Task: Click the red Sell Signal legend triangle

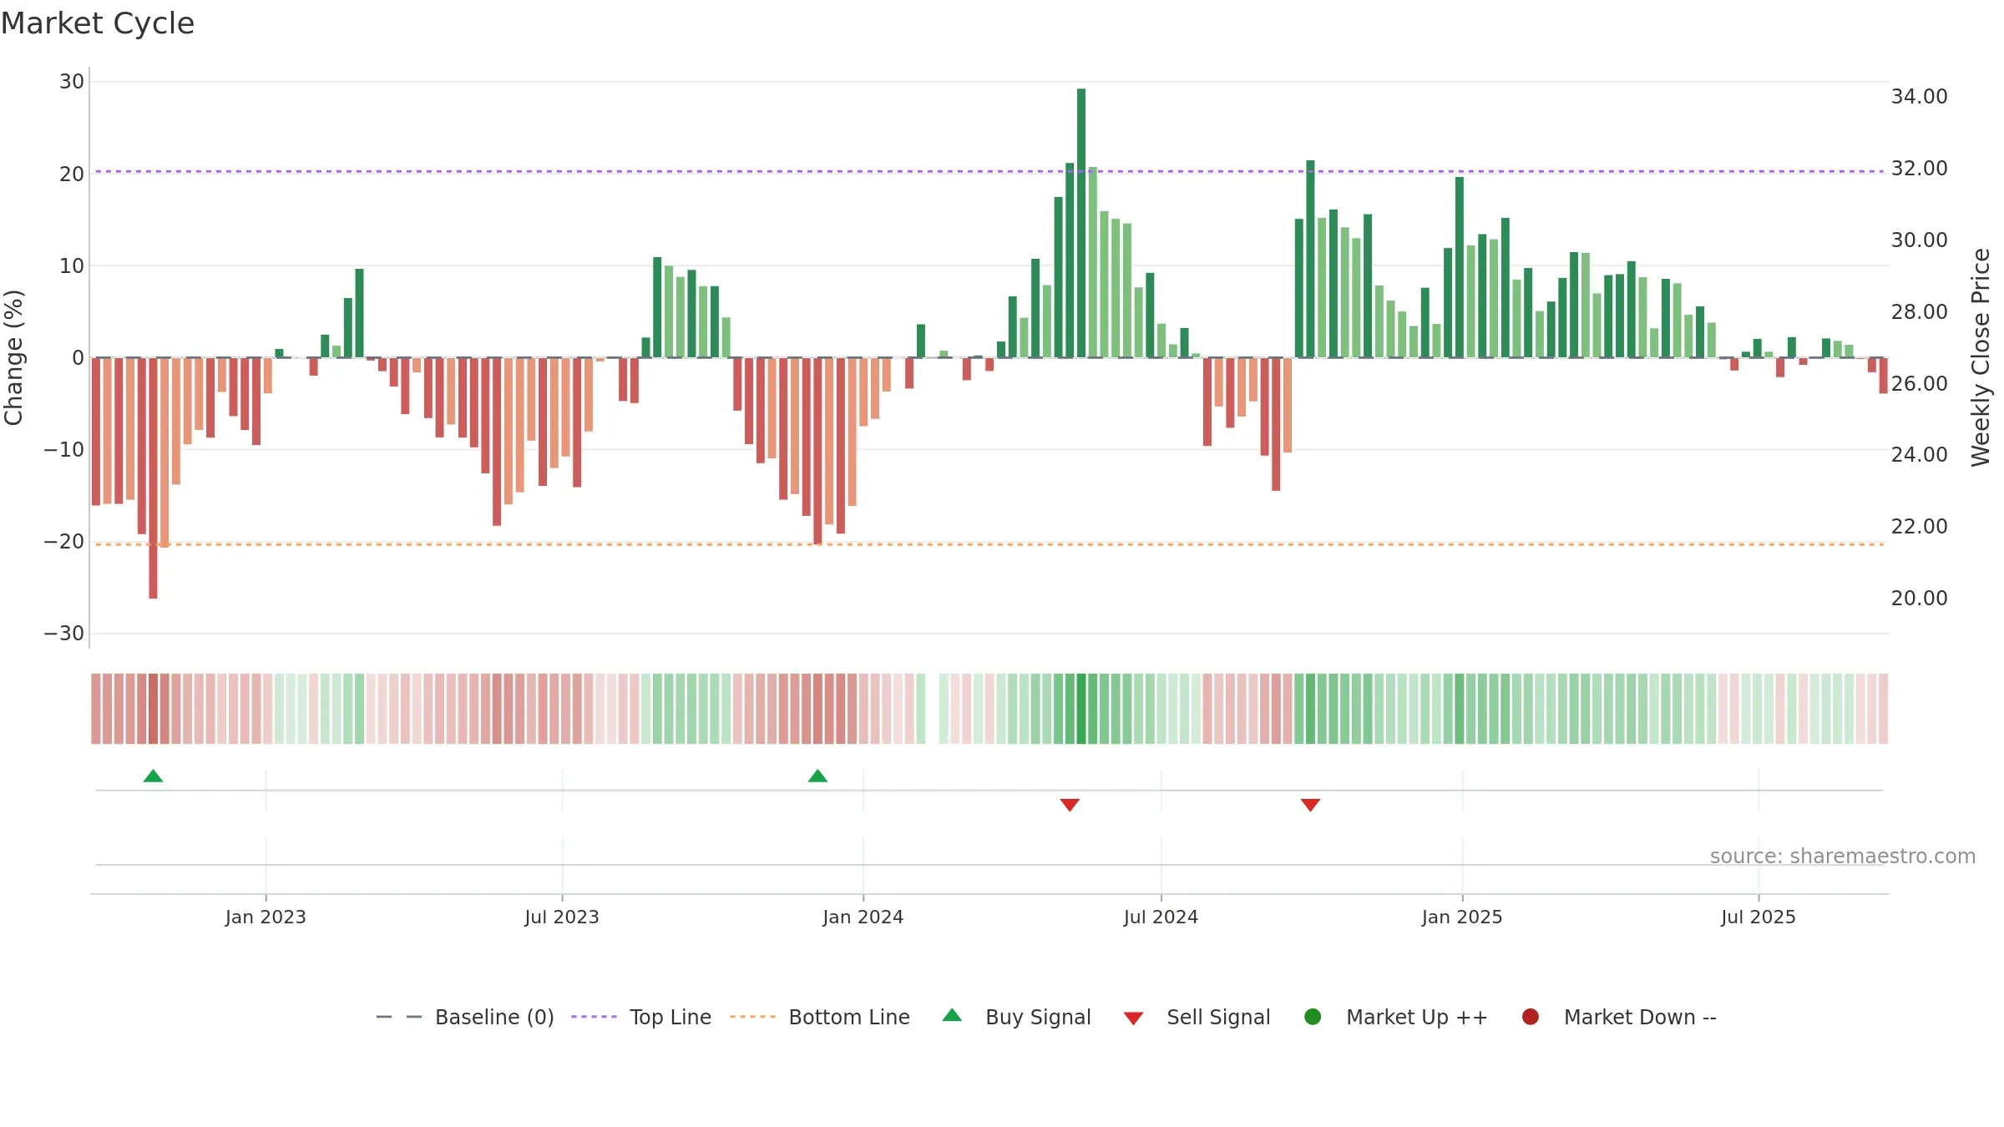Action: 1133,1018
